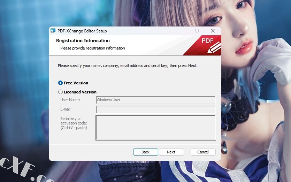Click the instruction text about serial key

128,66
